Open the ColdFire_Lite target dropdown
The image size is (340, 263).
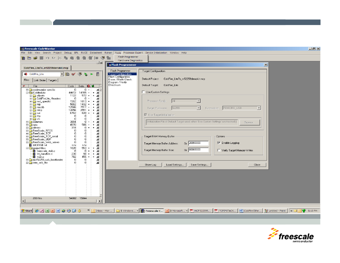coord(62,74)
